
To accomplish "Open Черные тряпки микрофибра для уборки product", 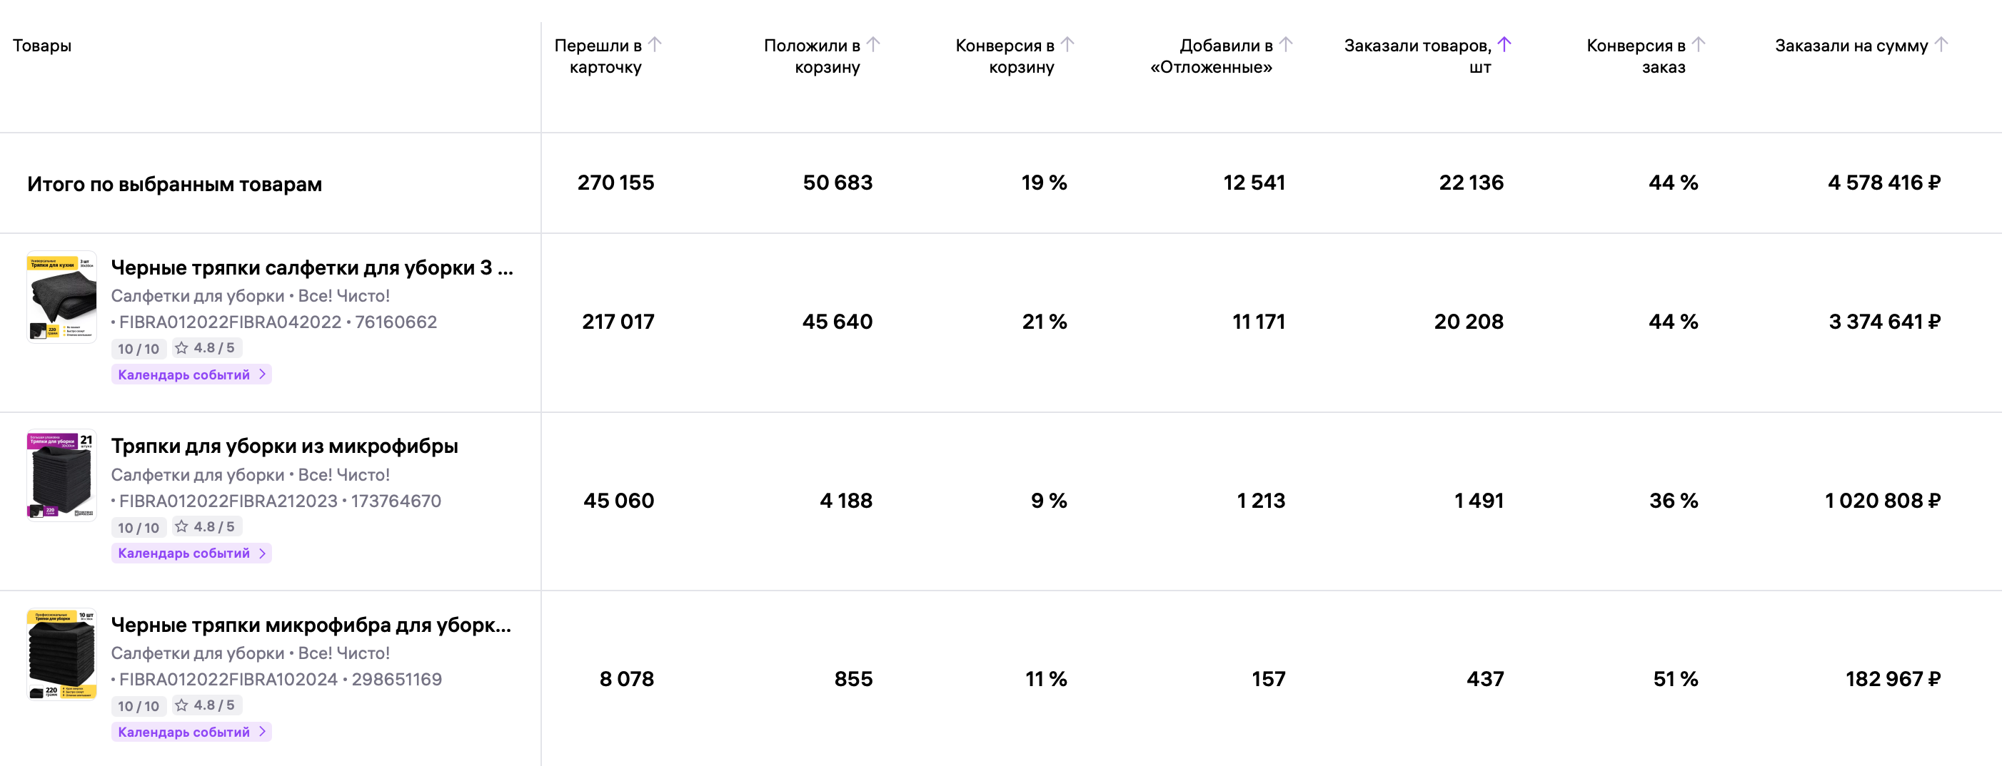I will point(311,625).
